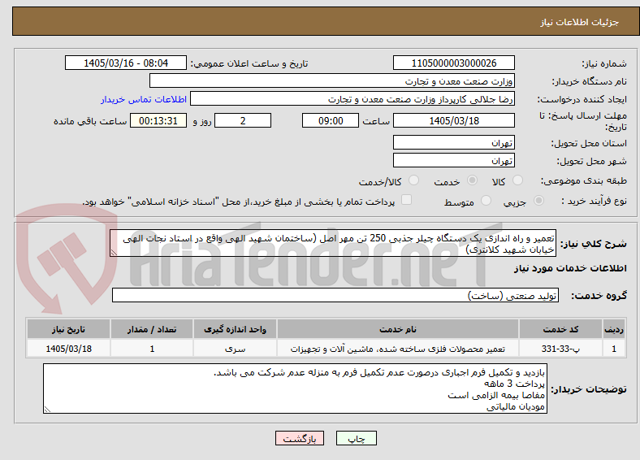Image resolution: width=640 pixels, height=460 pixels.
Task: Click the ساعت باقی مانده label
Action: (90, 121)
